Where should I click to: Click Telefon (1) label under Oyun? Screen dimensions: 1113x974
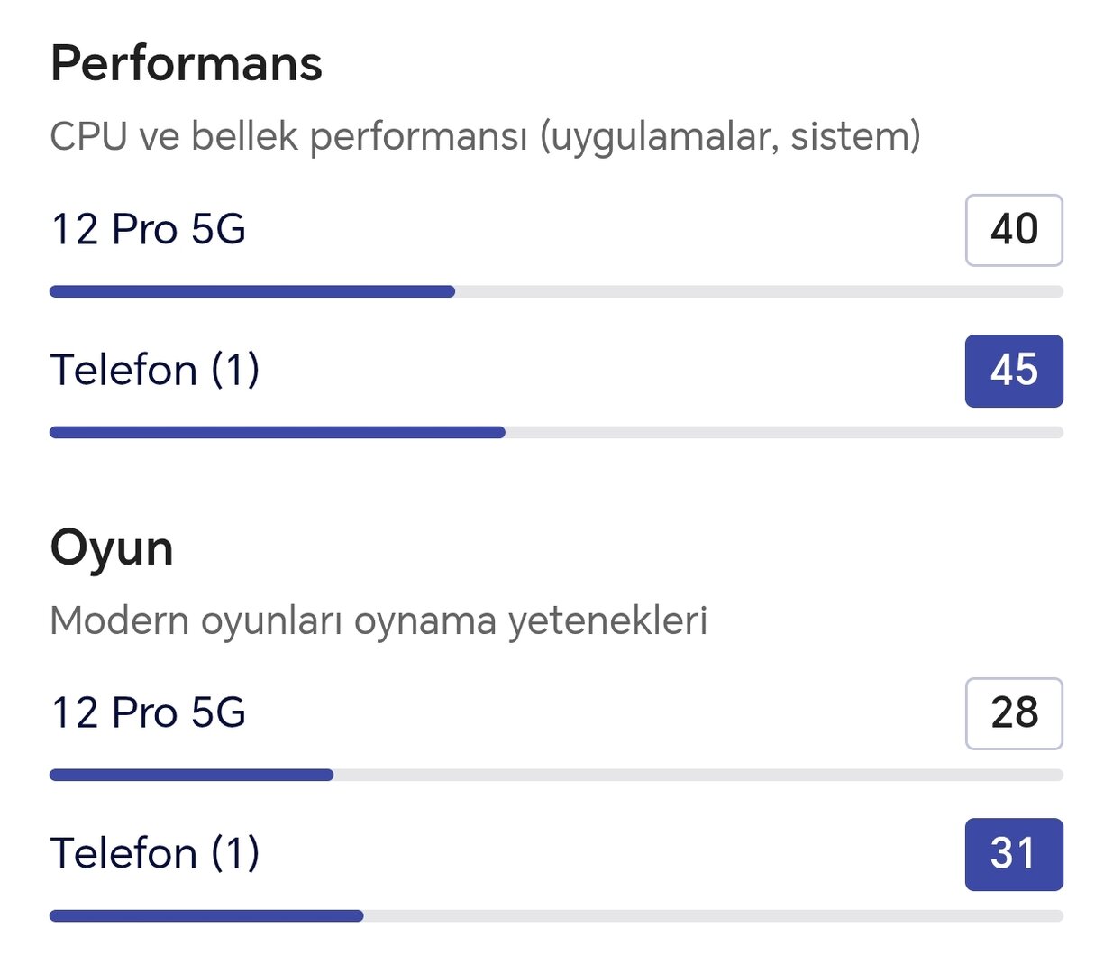click(155, 853)
